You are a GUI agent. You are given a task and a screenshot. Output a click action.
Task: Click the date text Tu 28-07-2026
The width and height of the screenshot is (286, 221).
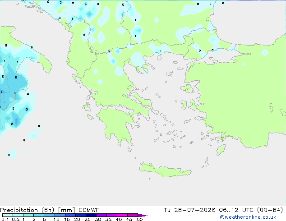click(x=189, y=210)
